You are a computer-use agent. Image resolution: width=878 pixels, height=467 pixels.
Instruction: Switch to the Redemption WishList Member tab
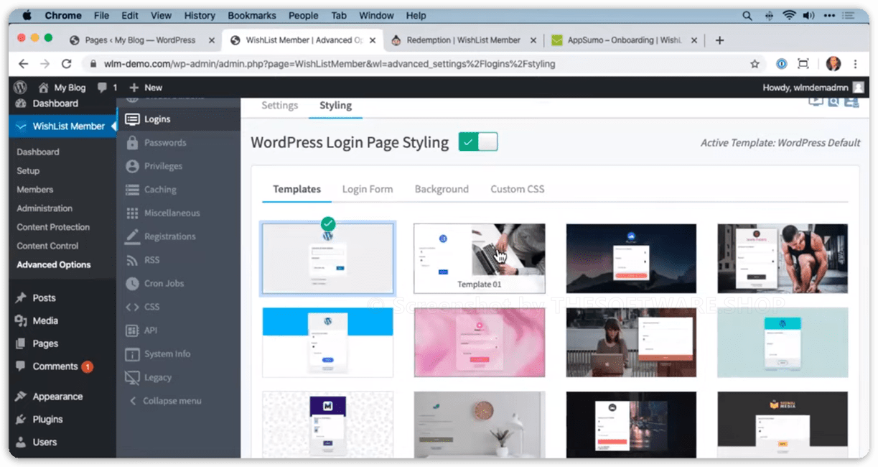tap(462, 40)
